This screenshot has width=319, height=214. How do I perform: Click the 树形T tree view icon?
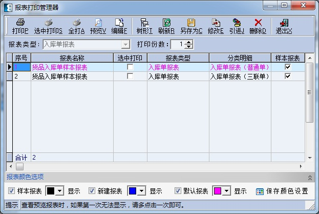coord(145,26)
